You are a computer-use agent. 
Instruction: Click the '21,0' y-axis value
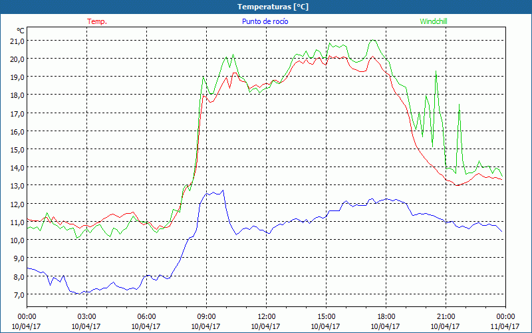click(x=17, y=41)
